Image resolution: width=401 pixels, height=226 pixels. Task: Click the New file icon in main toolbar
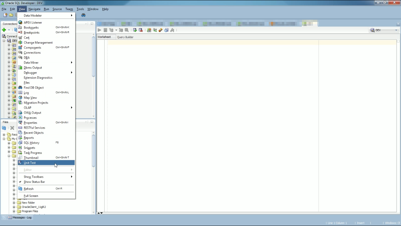coord(5,15)
